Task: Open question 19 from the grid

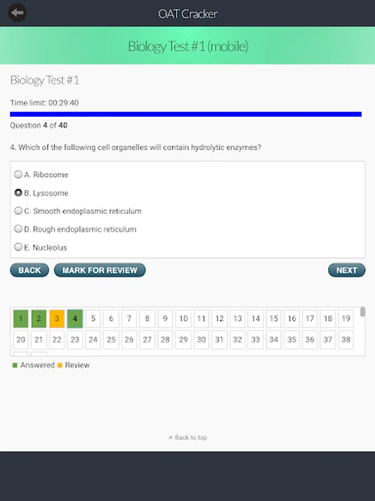Action: 346,319
